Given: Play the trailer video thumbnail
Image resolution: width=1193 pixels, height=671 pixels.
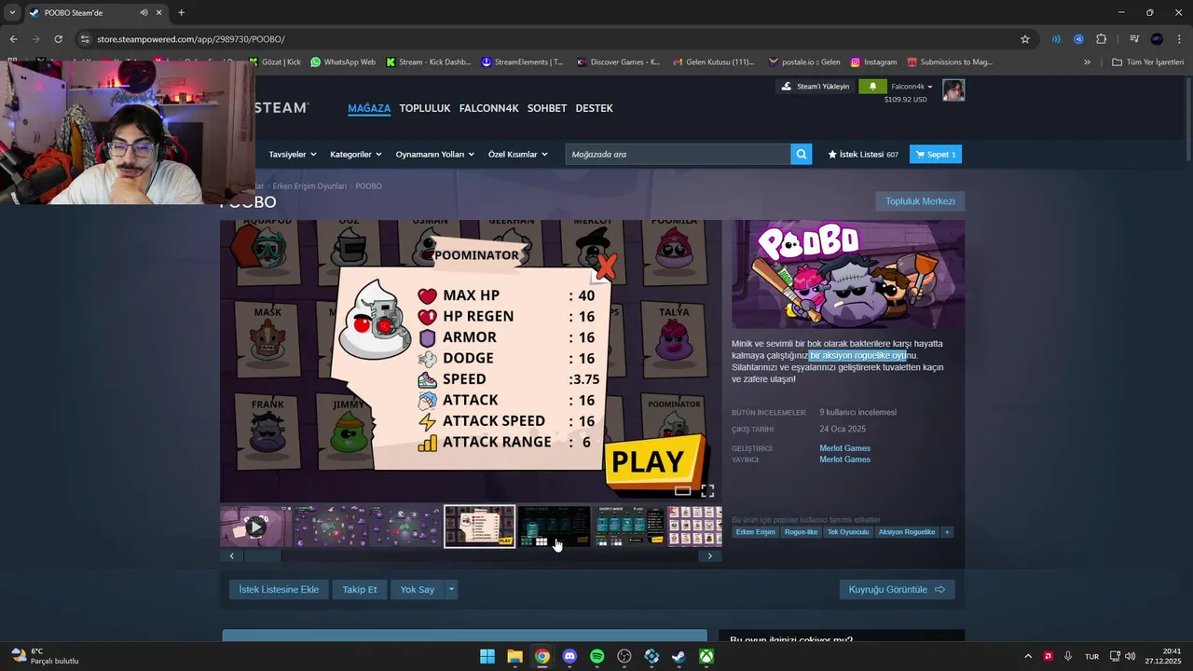Looking at the screenshot, I should click(255, 527).
